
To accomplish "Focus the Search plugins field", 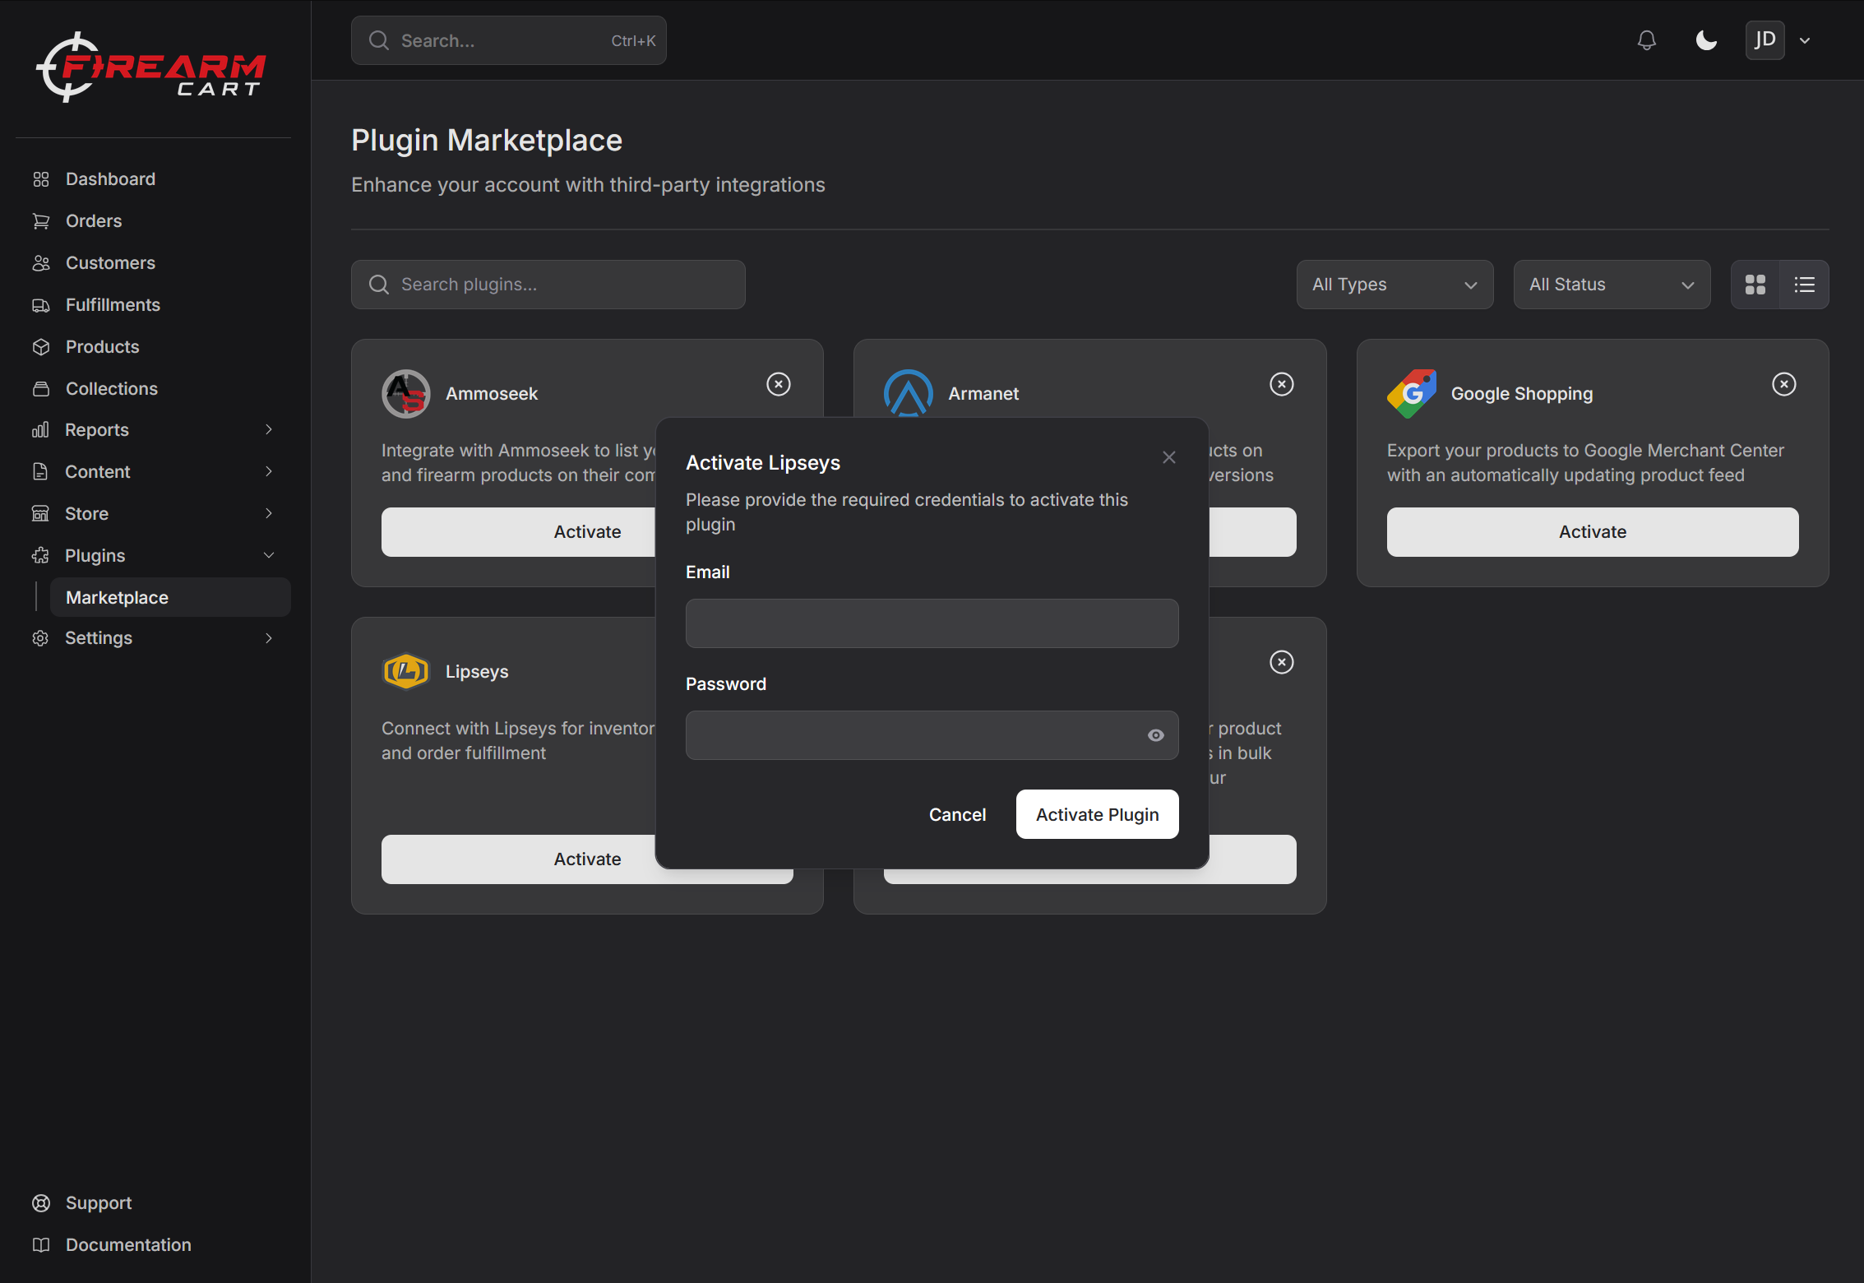I will pos(548,285).
